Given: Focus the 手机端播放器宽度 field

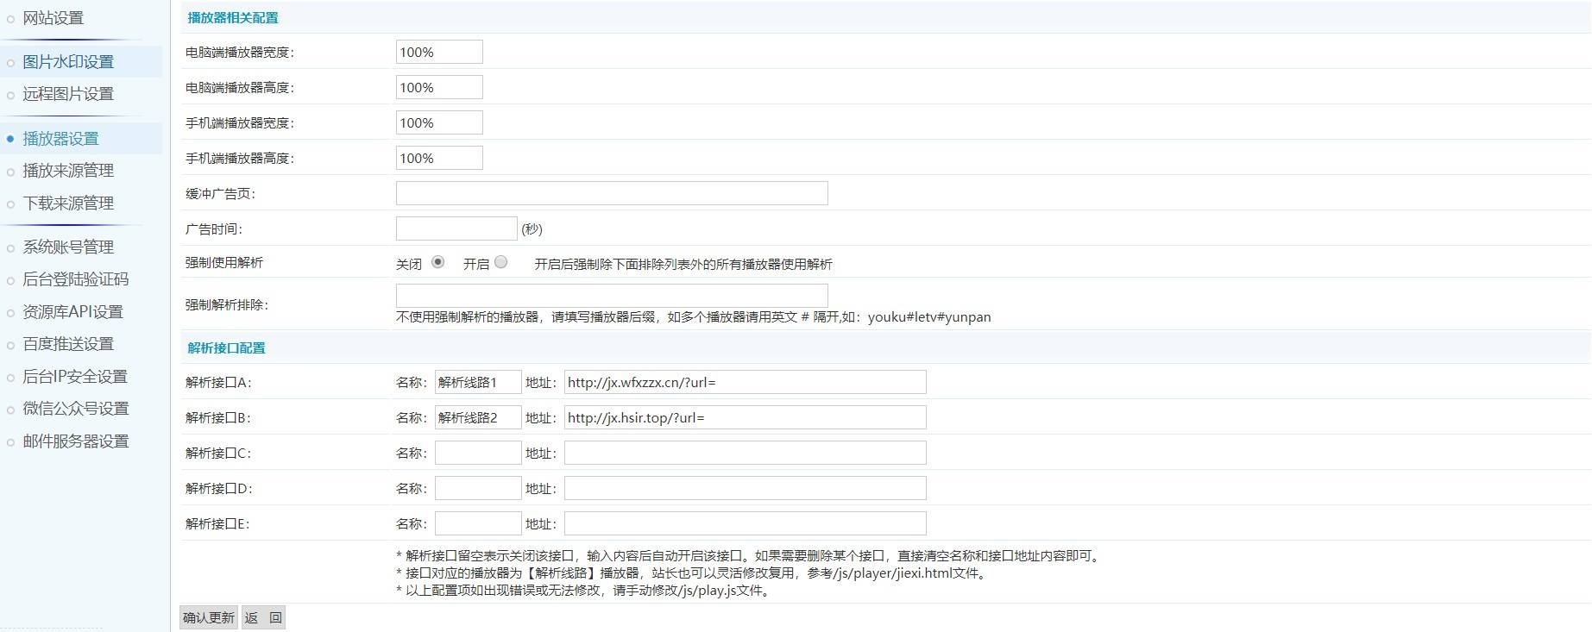Looking at the screenshot, I should point(439,122).
